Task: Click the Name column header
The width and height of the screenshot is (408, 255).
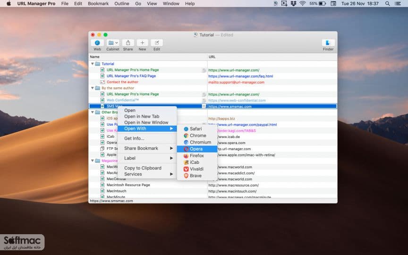Action: coord(148,57)
